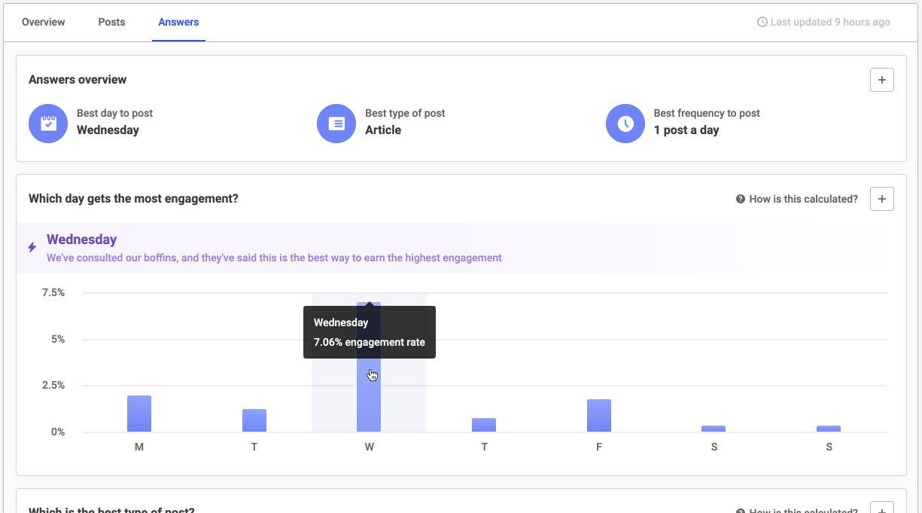
Task: Click the Wednesday engagement rate tooltip
Action: pyautogui.click(x=369, y=331)
